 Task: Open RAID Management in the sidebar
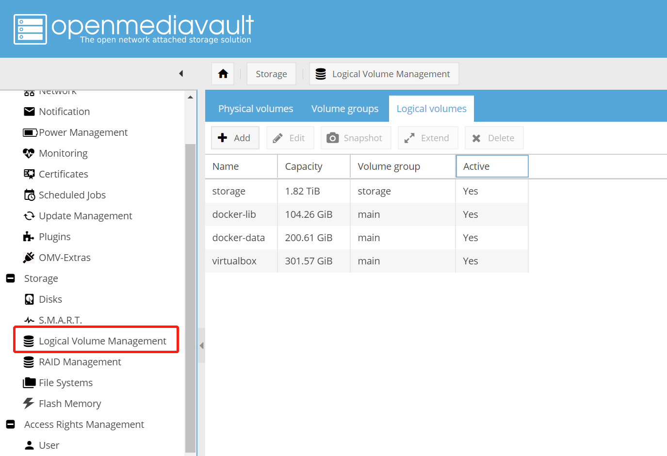[x=80, y=362]
